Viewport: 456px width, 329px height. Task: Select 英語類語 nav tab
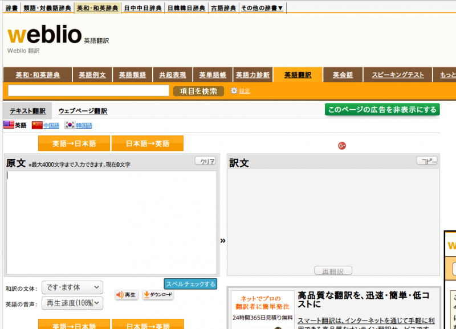pyautogui.click(x=132, y=75)
